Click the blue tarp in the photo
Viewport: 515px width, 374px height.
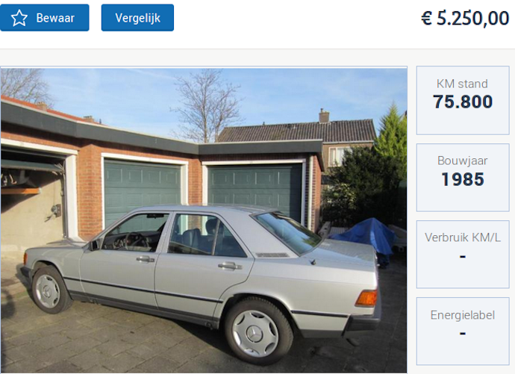tap(364, 234)
